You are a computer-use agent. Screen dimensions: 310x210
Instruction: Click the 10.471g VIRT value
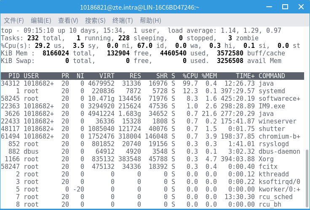(x=101, y=99)
